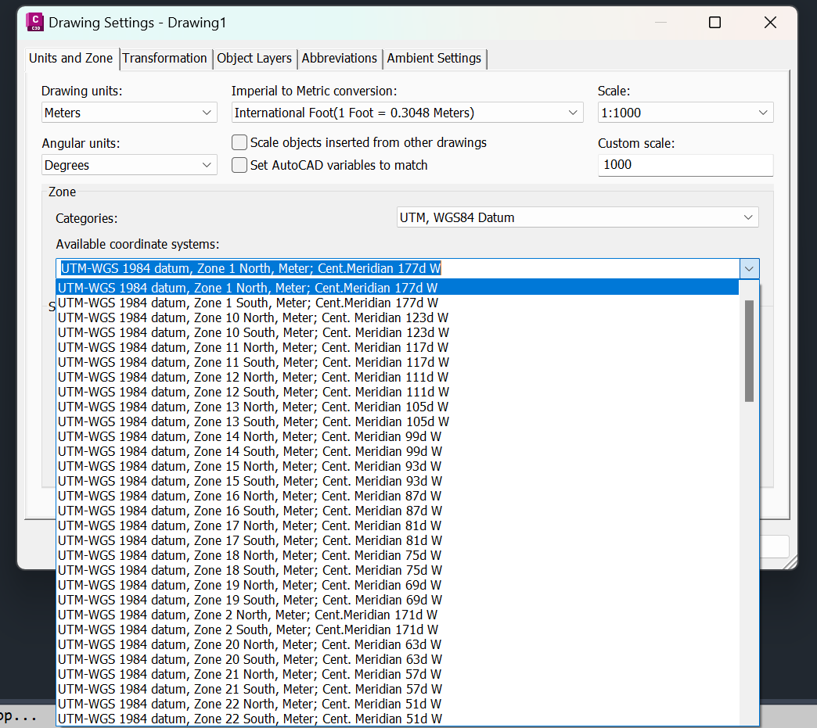Select Zone 12 North, Meridian 111d W

[397, 377]
